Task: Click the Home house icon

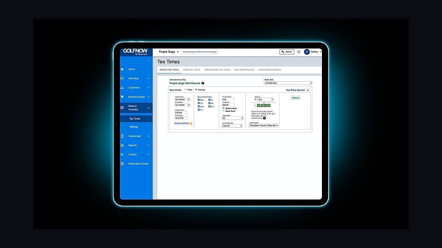Action: click(122, 69)
